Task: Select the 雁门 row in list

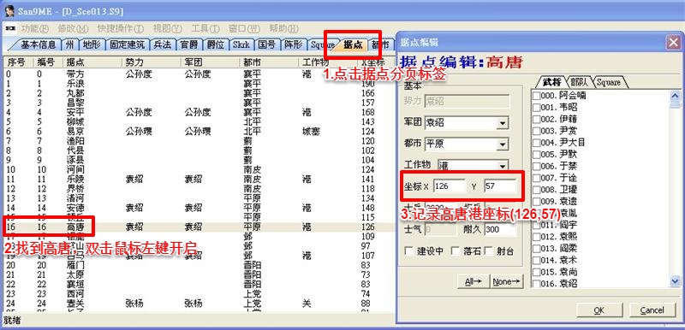Action: point(199,265)
